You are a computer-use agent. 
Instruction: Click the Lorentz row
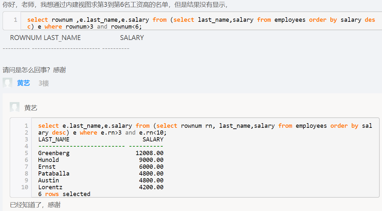101,187
